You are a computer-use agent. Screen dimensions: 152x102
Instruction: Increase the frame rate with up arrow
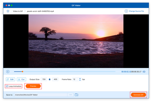pyautogui.click(x=80, y=78)
